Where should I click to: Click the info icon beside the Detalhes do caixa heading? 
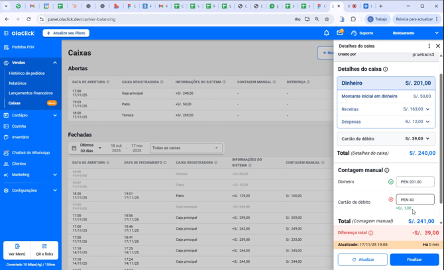[386, 69]
